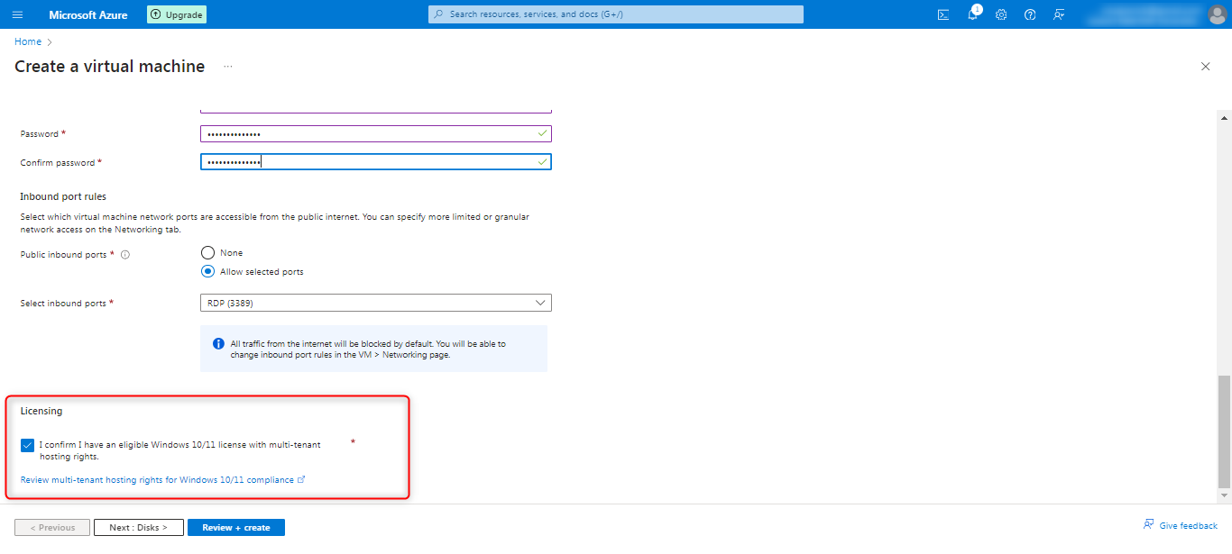
Task: Click the scrollbar up arrow
Action: pos(1224,117)
